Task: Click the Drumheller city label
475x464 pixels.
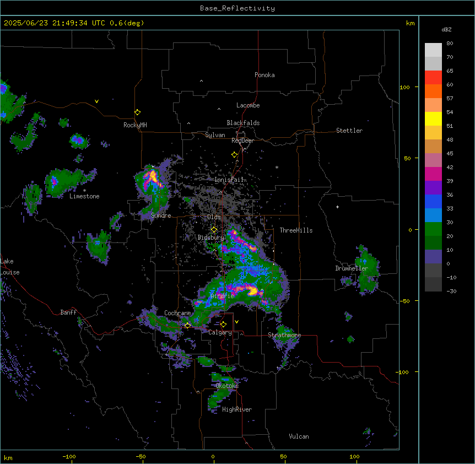Action: [x=352, y=268]
